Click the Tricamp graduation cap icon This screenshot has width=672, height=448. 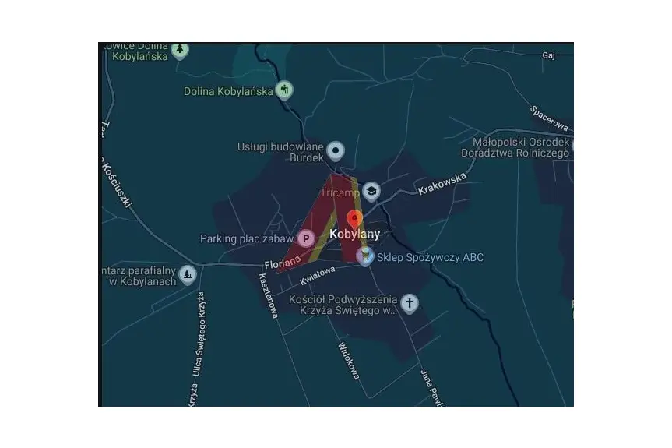point(372,192)
